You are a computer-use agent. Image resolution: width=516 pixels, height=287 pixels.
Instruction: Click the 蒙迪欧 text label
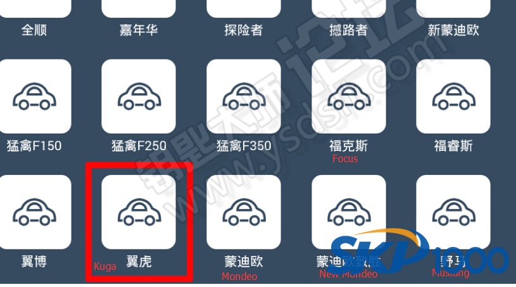(x=244, y=262)
